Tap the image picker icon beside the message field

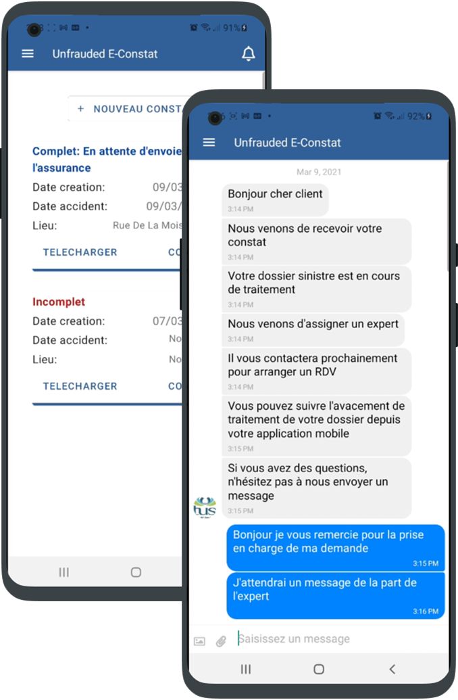click(199, 642)
